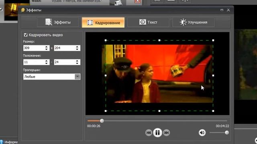The image size is (257, 144).
Task: Click the middle-left crop handle
Action: coord(106,76)
